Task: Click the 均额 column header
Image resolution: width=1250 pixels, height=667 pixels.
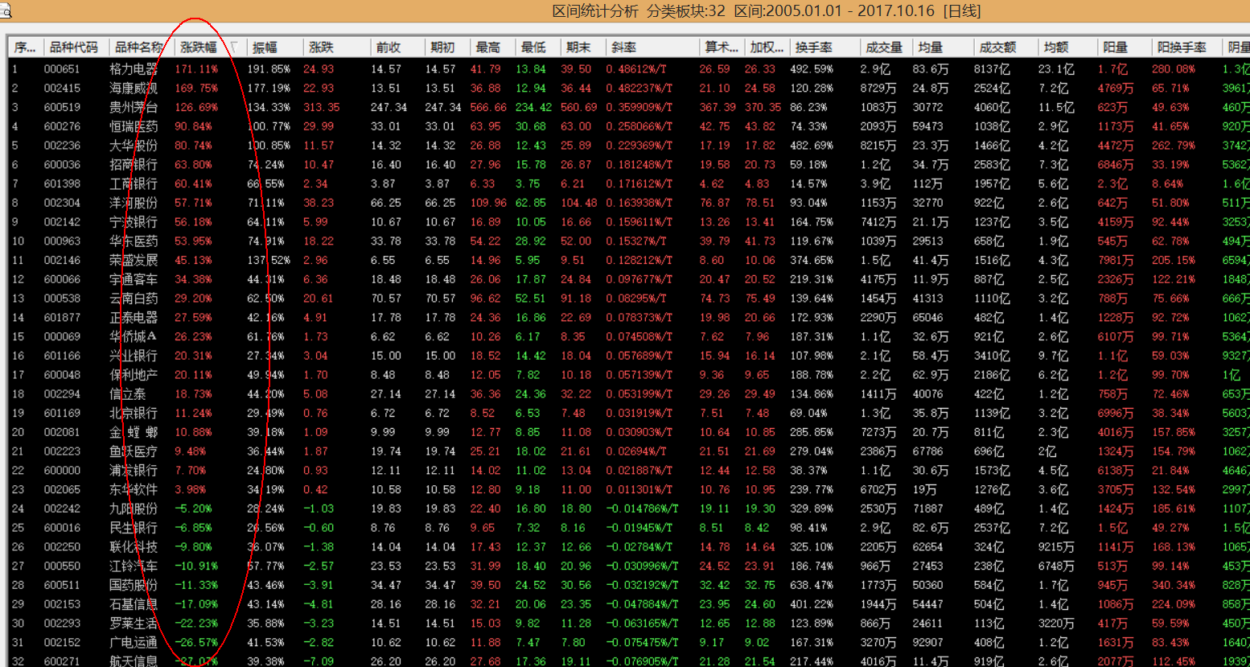Action: tap(1056, 47)
